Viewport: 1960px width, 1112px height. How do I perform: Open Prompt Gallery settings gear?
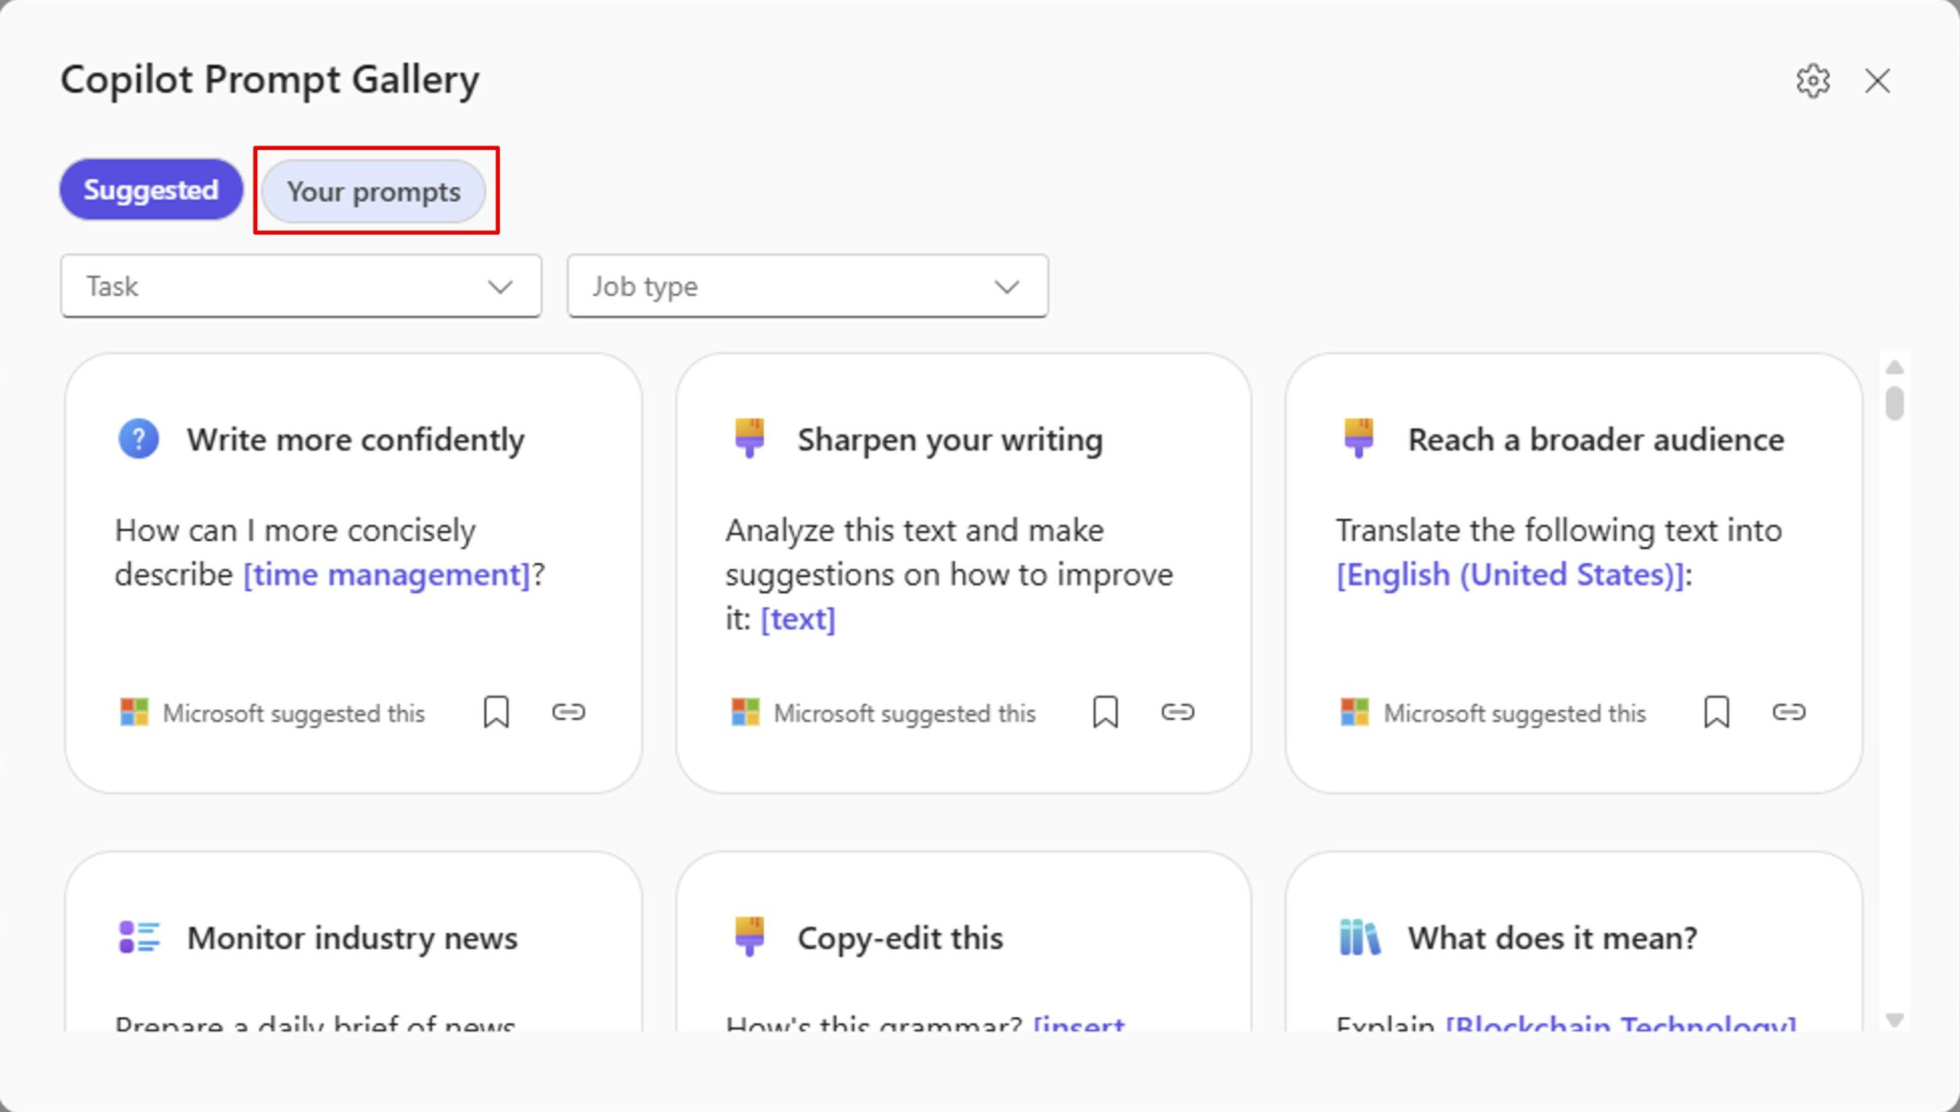pyautogui.click(x=1812, y=81)
